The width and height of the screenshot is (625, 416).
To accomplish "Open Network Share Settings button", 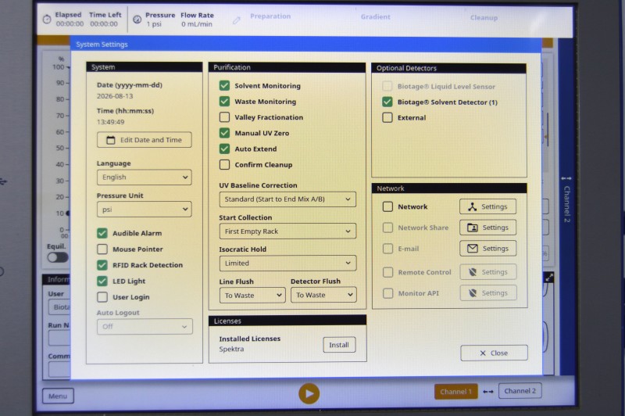I will [487, 228].
